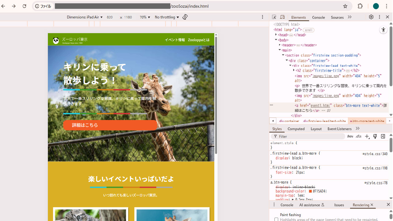The image size is (393, 221).
Task: Enable the Paint flashing checkbox
Action: click(x=276, y=219)
